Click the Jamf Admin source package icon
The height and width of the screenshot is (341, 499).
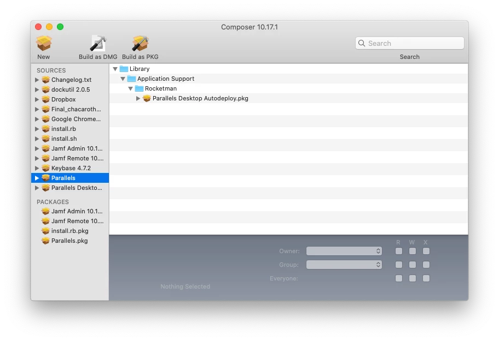pos(46,148)
